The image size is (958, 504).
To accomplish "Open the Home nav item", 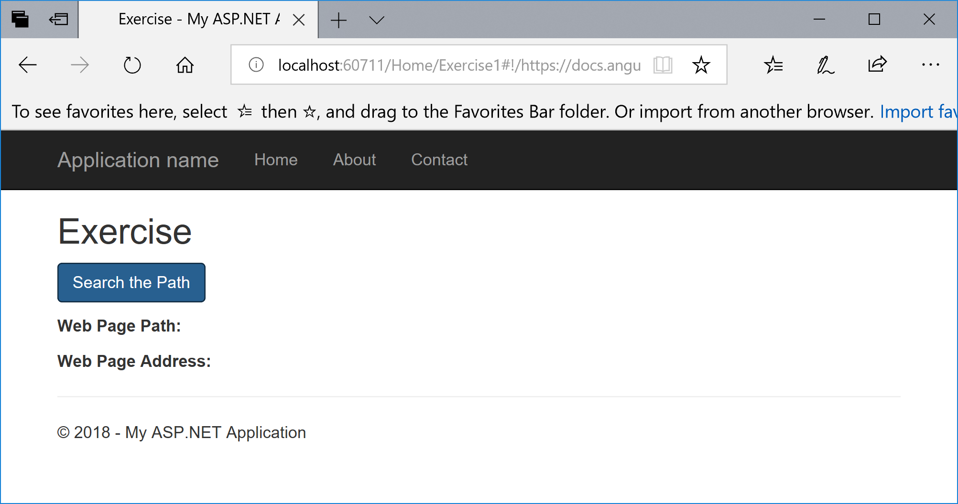I will coord(276,160).
